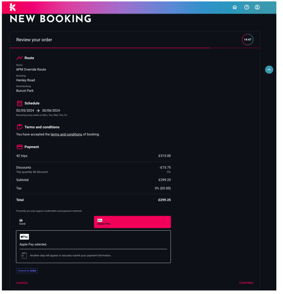Viewport: 283px width, 294px height.
Task: Click the 14:47 countdown timer circle
Action: [x=248, y=39]
